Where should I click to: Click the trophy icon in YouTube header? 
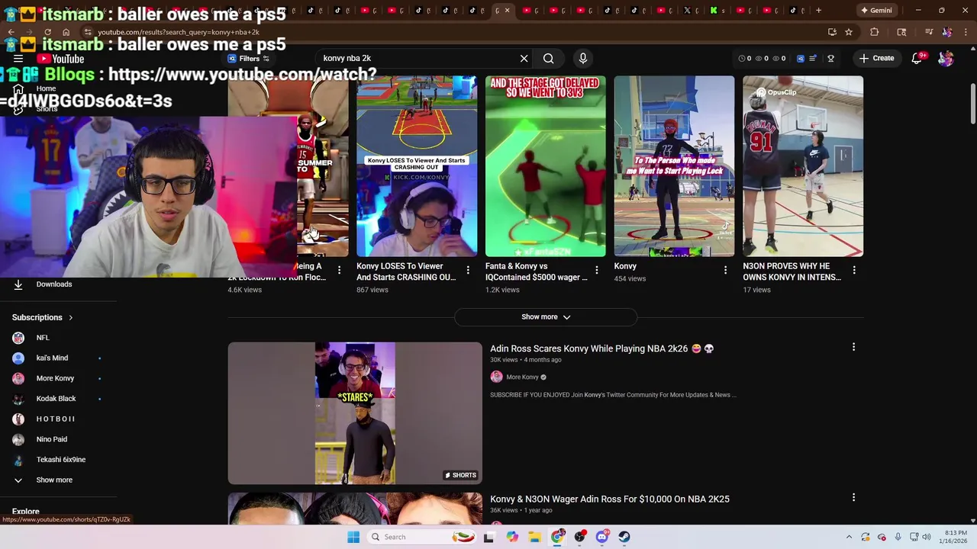click(830, 59)
